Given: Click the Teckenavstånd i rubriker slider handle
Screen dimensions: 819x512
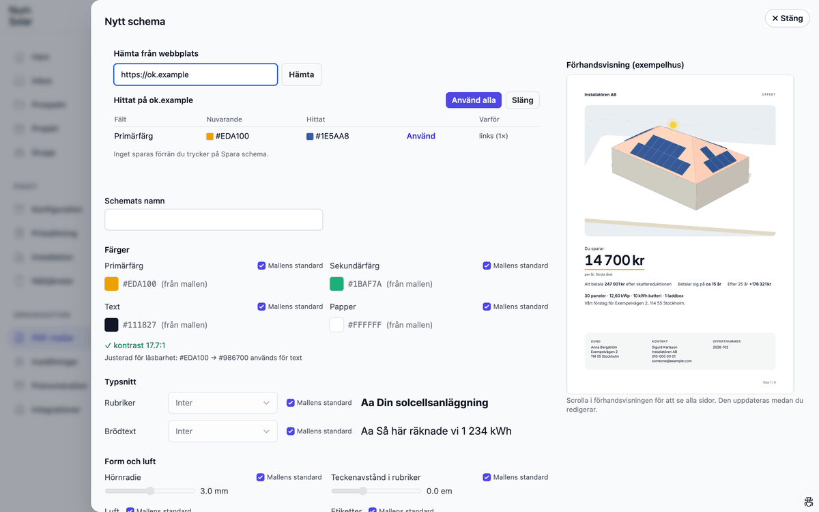Looking at the screenshot, I should pos(364,491).
